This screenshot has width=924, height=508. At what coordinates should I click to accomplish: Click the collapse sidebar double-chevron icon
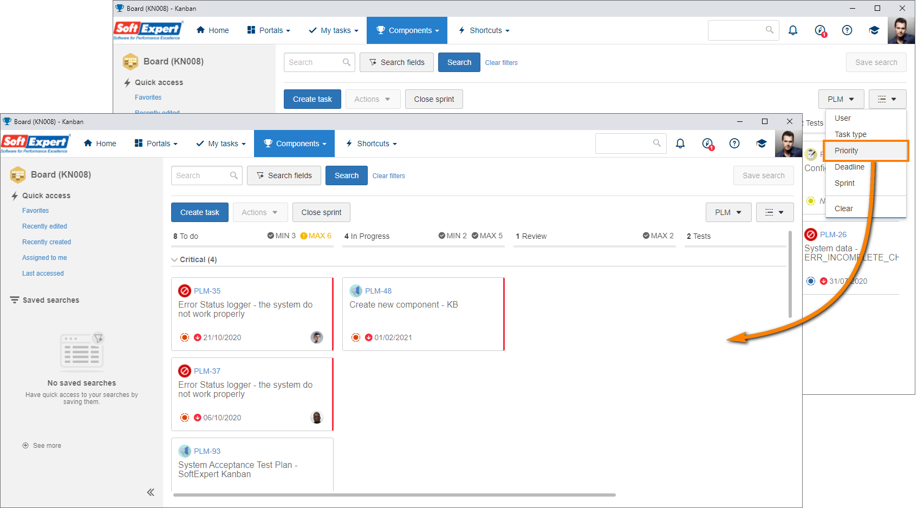click(151, 492)
